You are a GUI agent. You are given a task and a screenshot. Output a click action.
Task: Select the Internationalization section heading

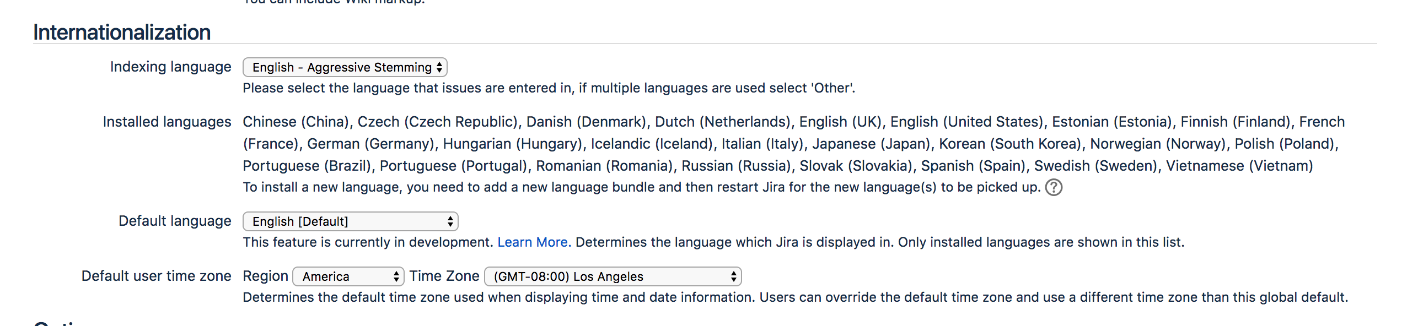tap(122, 32)
